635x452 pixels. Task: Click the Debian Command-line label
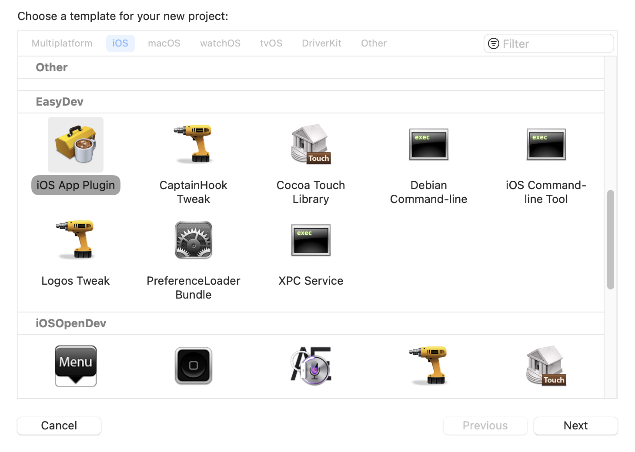pyautogui.click(x=429, y=192)
